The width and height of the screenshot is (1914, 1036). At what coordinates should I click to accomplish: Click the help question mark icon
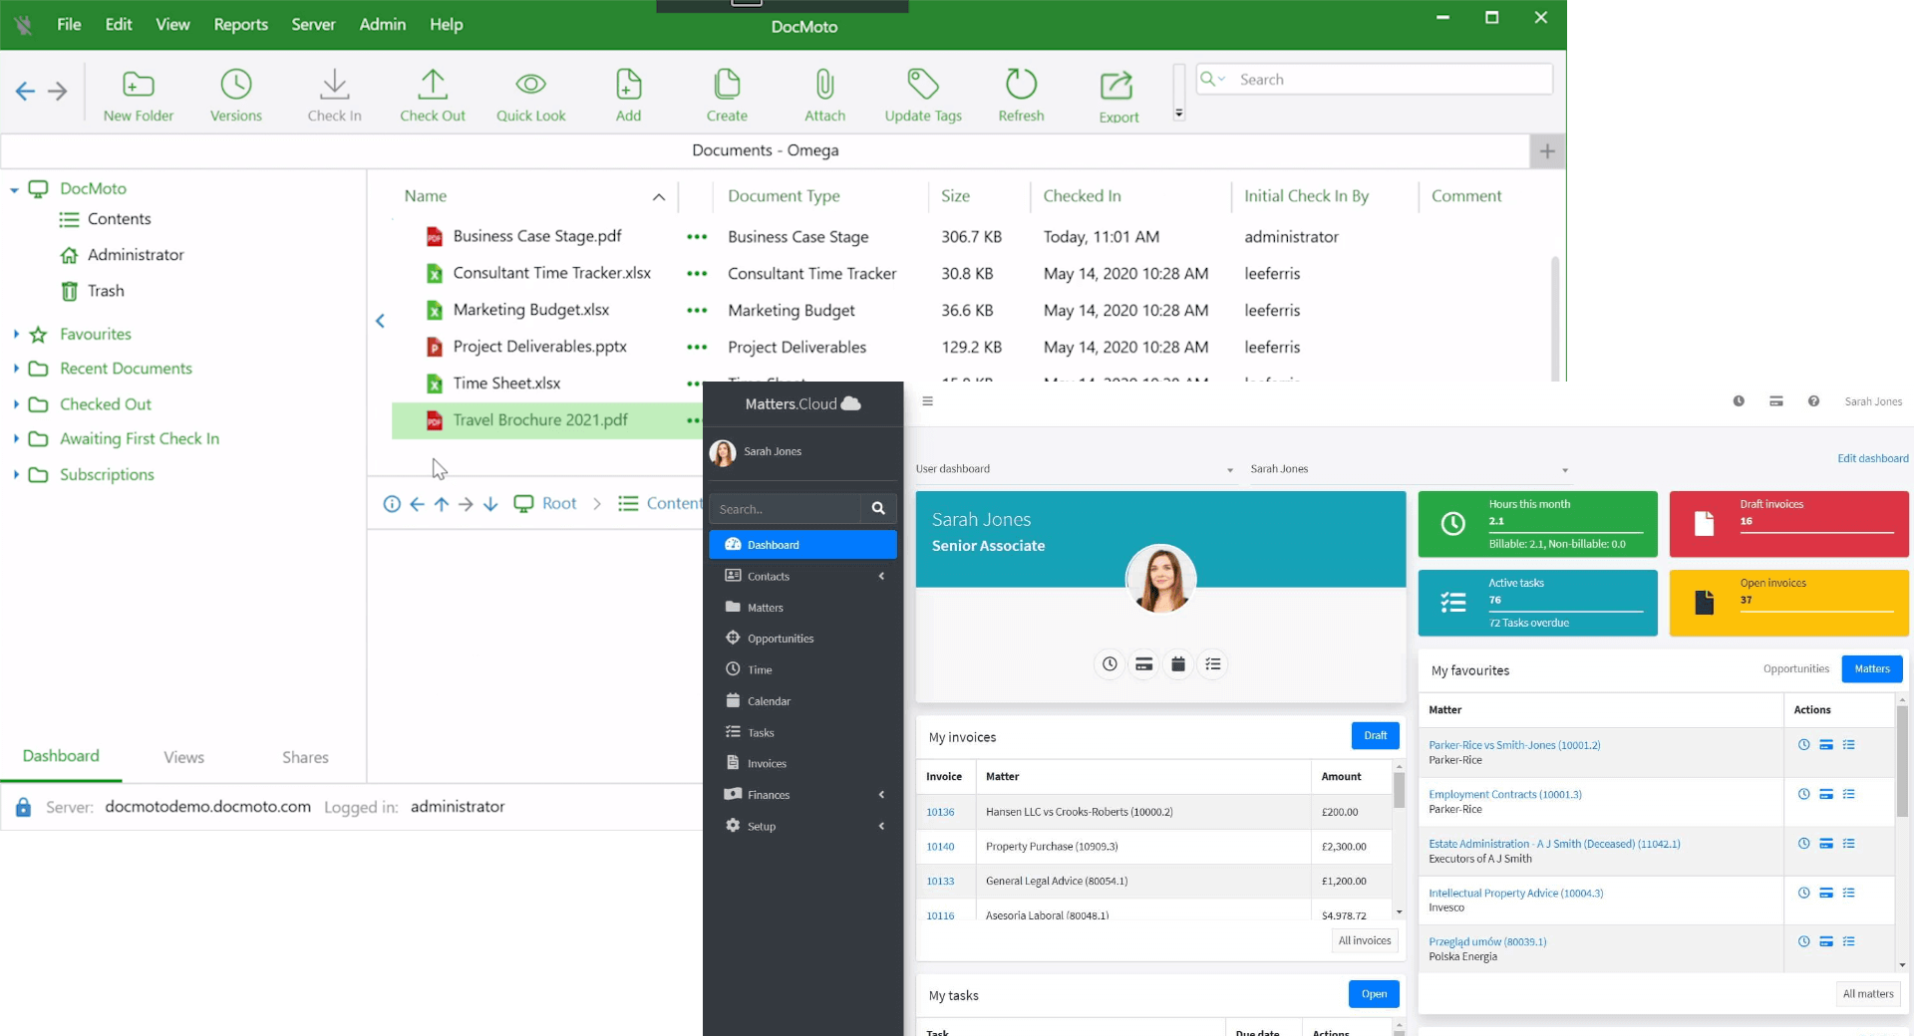tap(1813, 401)
